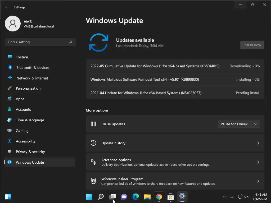This screenshot has width=271, height=203.
Task: Select the KB4023057 update row
Action: click(x=175, y=93)
